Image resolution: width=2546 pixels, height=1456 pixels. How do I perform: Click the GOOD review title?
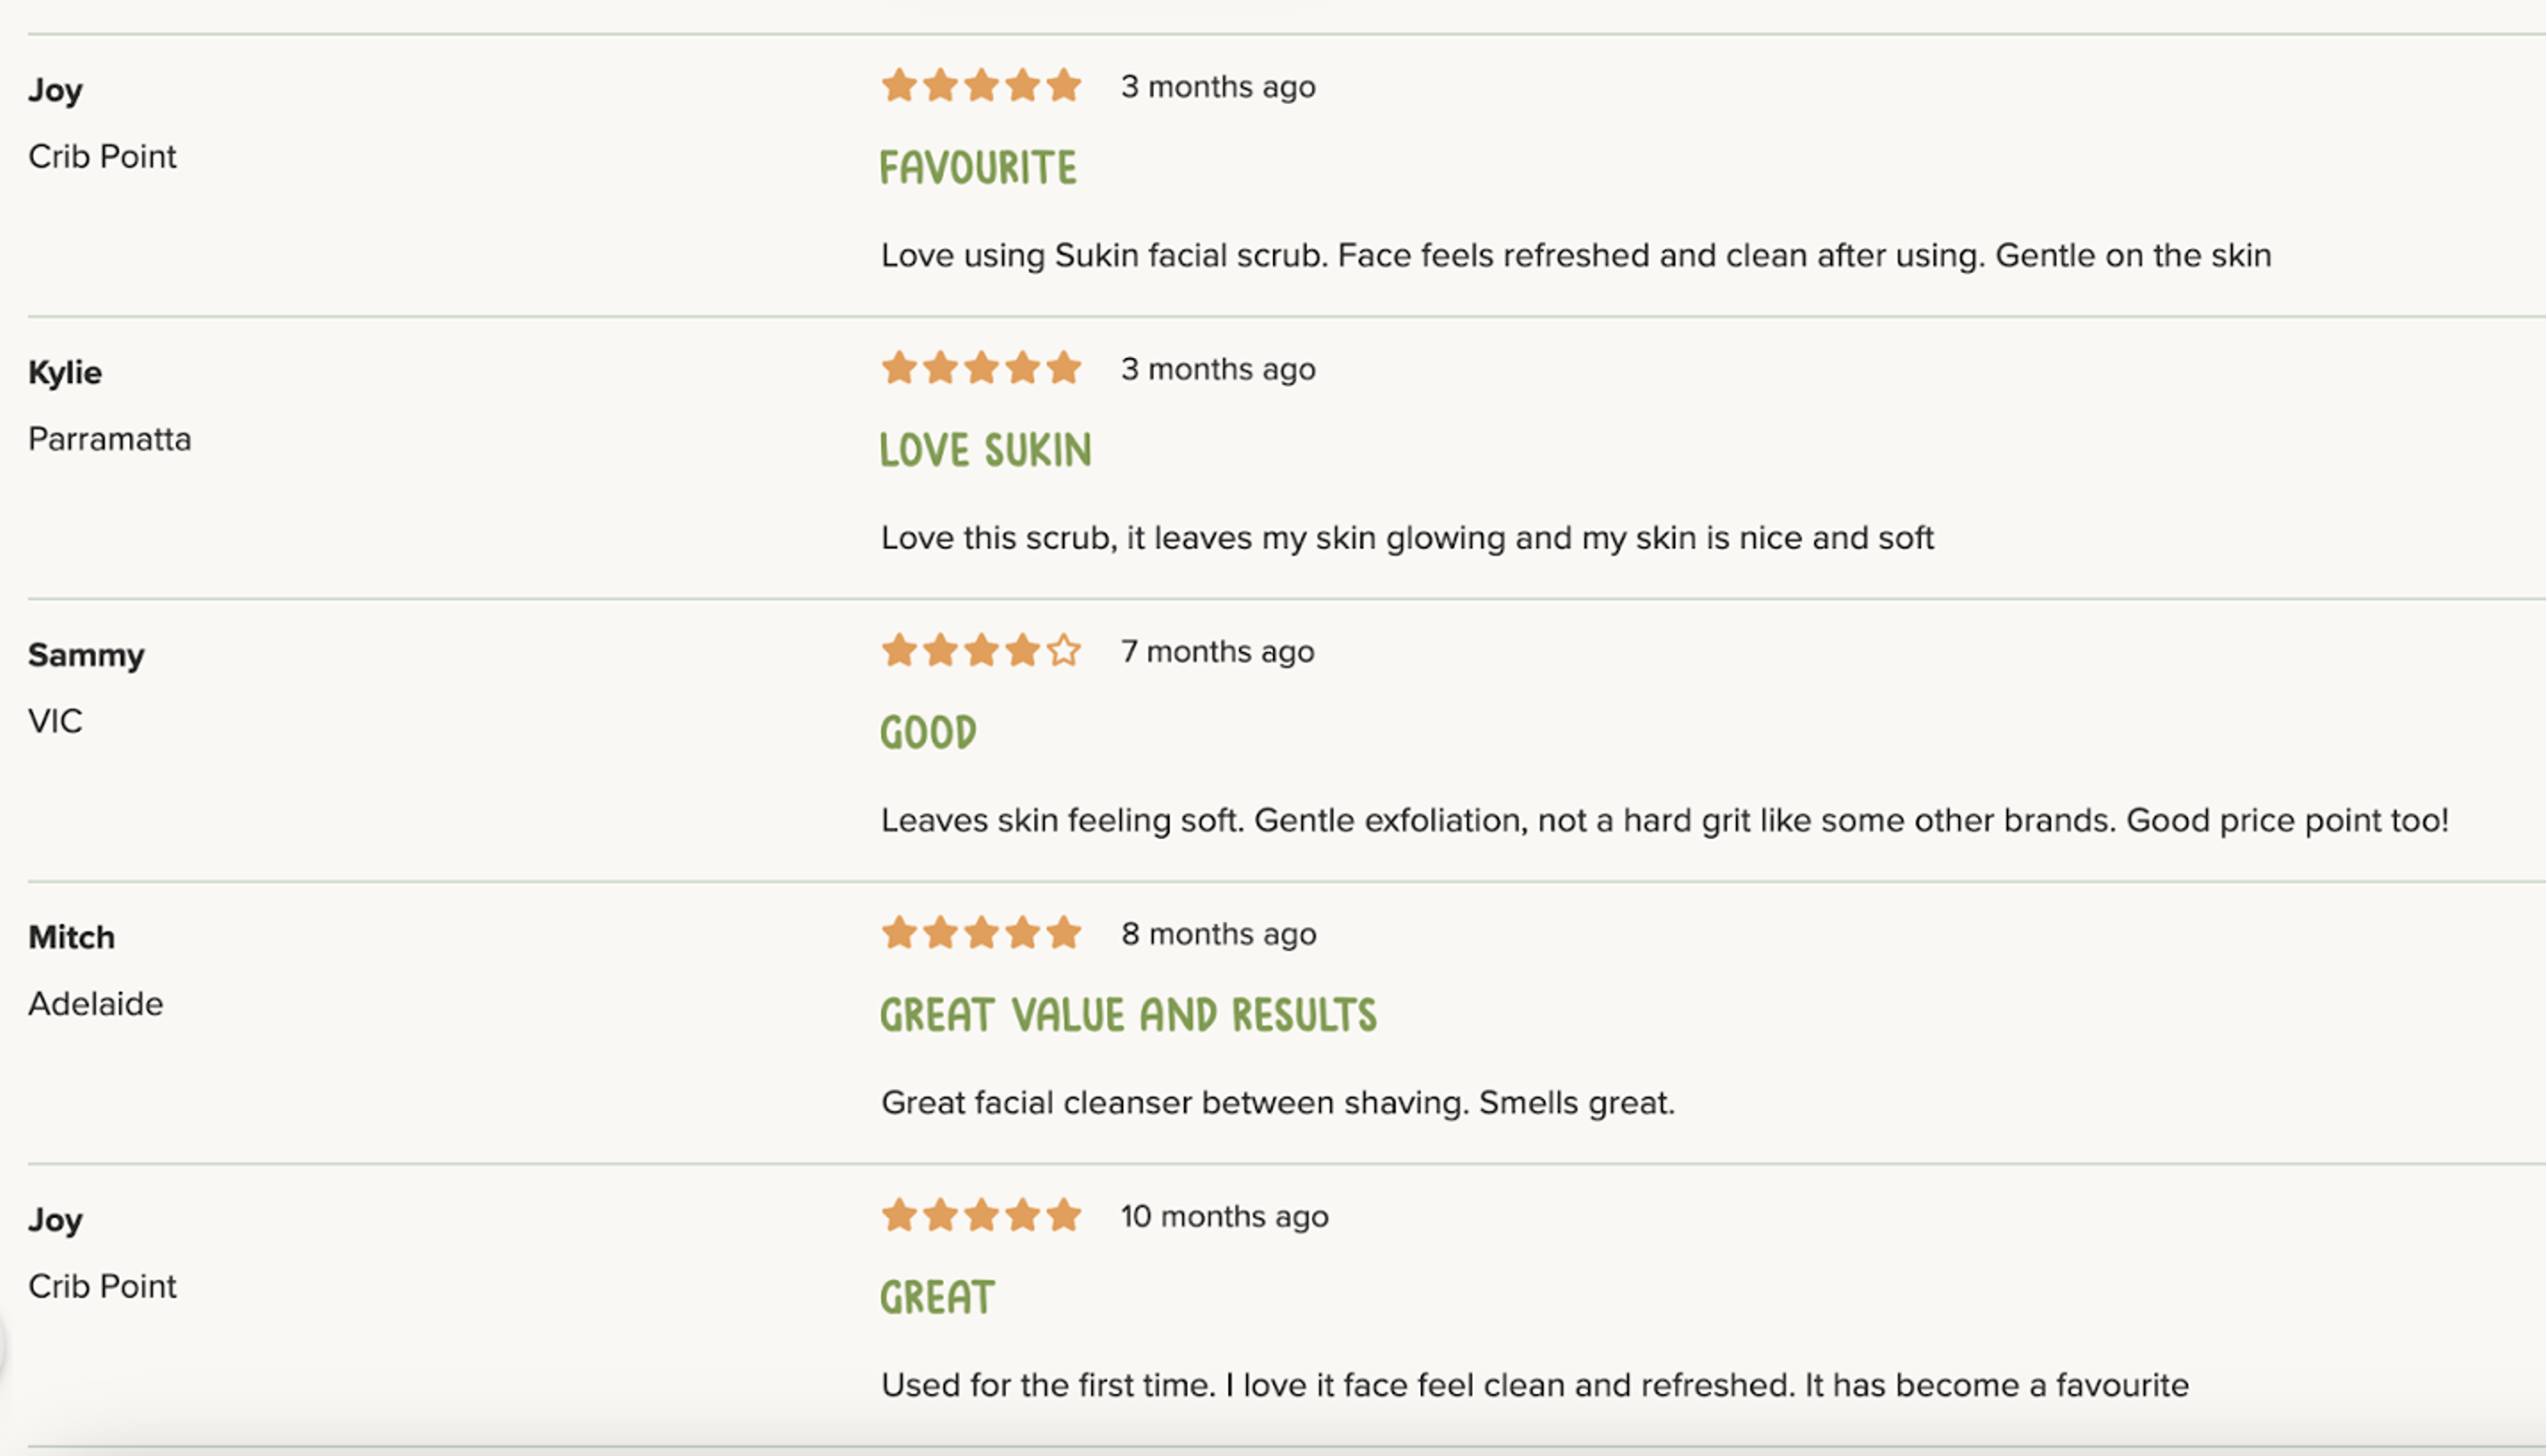click(928, 732)
